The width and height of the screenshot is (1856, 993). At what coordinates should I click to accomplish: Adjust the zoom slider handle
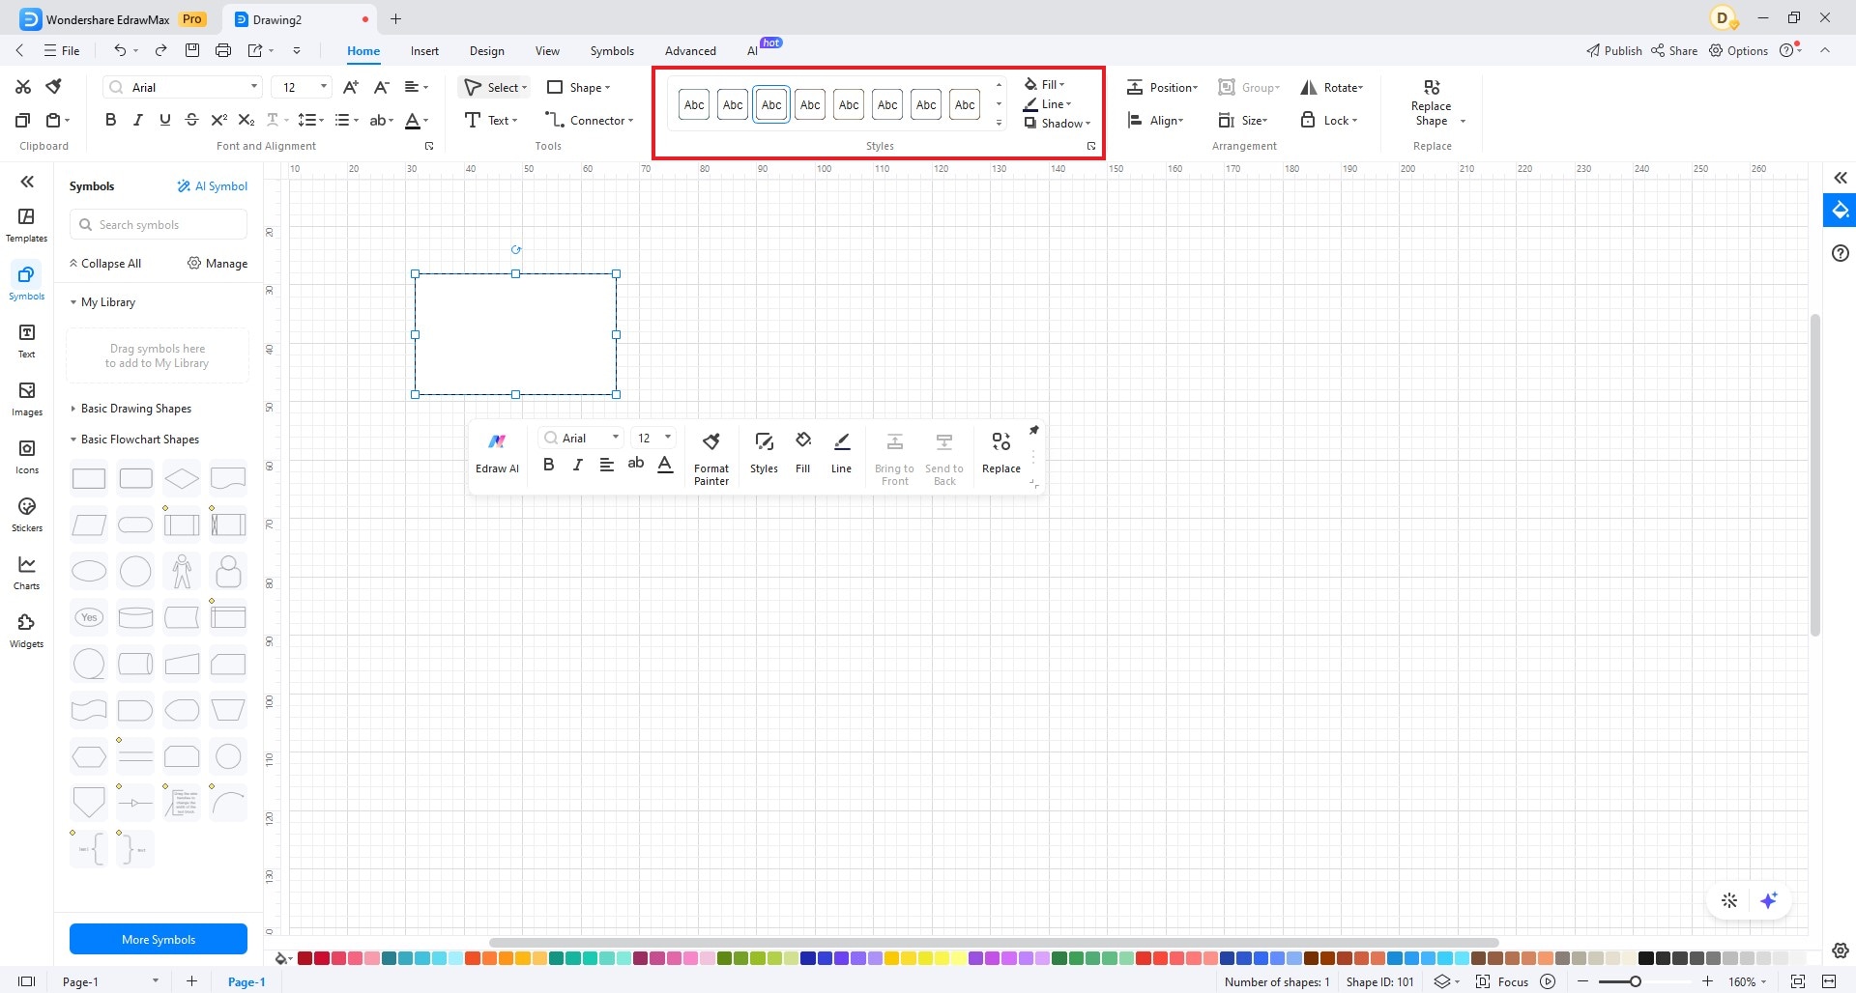click(1635, 981)
